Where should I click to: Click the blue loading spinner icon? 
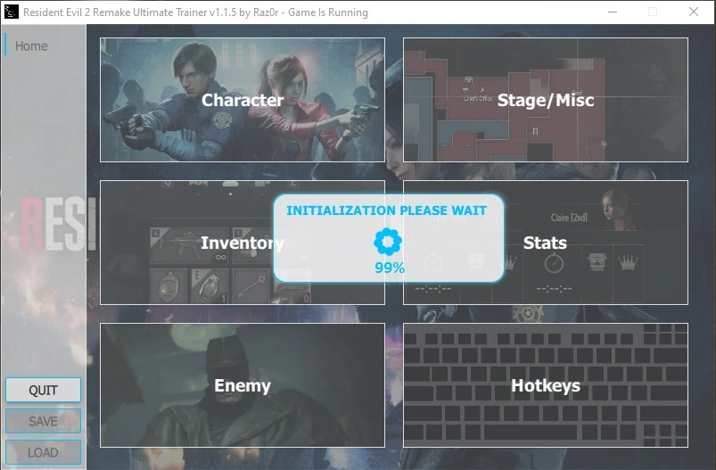[388, 242]
